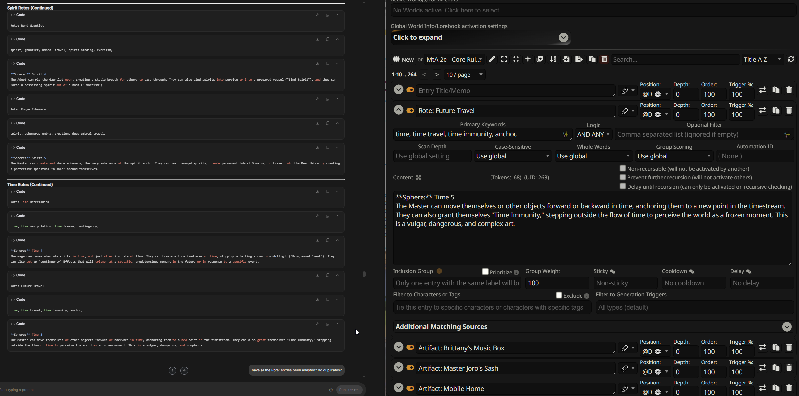Toggle enabled state of Rote: Future Travel entry
799x396 pixels.
click(410, 111)
